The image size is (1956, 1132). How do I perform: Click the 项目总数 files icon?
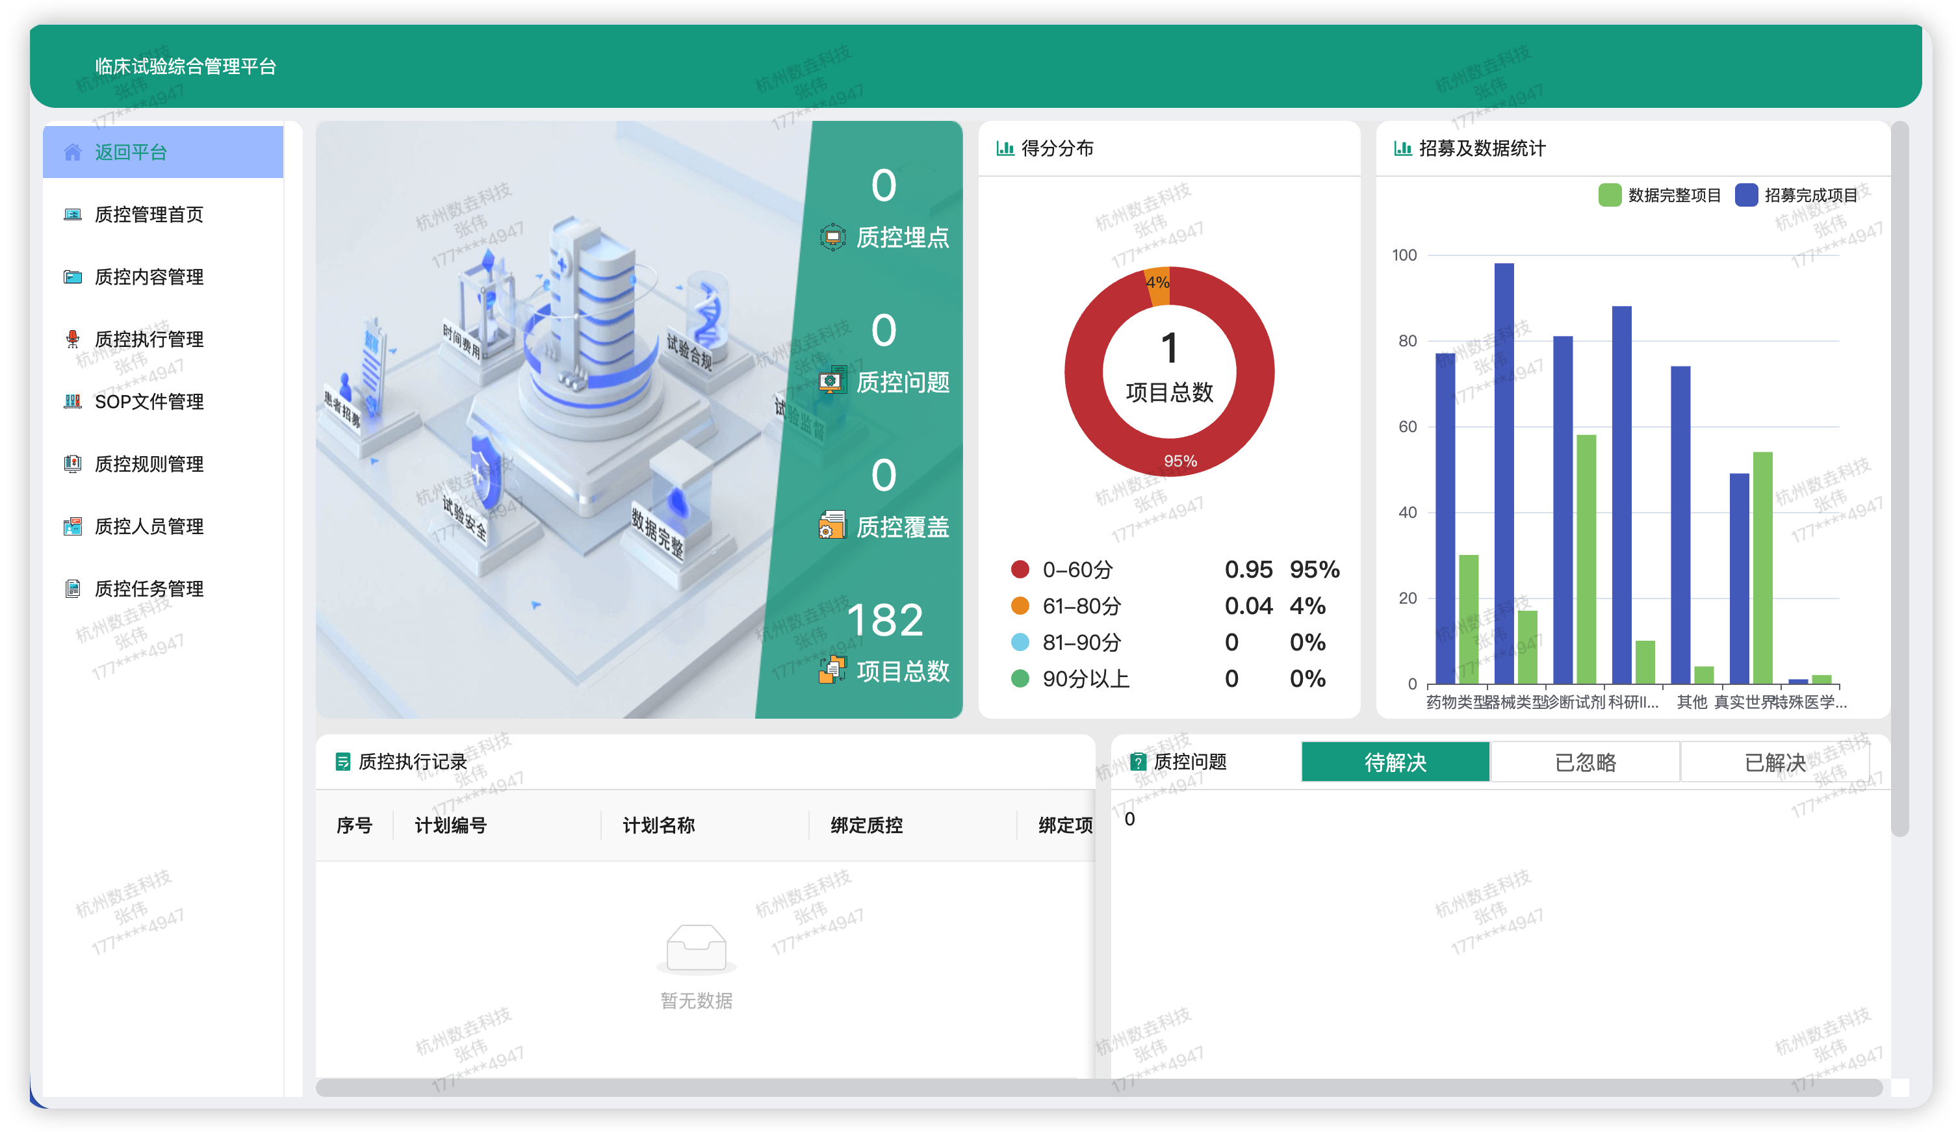coord(832,669)
